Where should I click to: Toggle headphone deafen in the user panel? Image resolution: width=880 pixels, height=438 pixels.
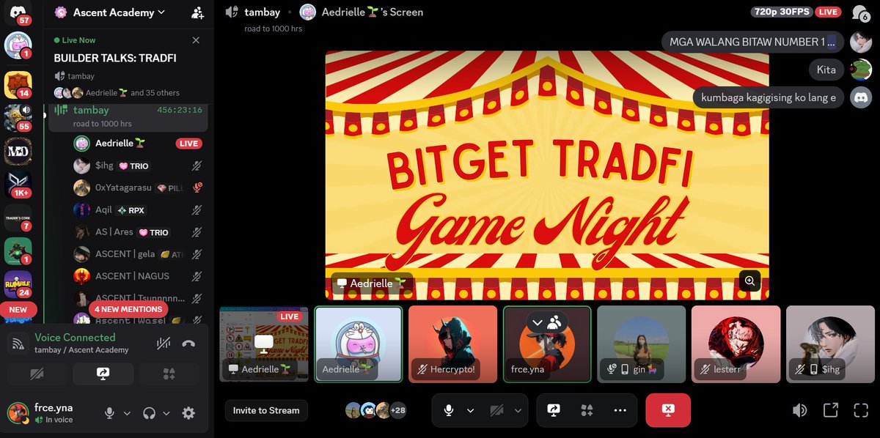coord(150,413)
